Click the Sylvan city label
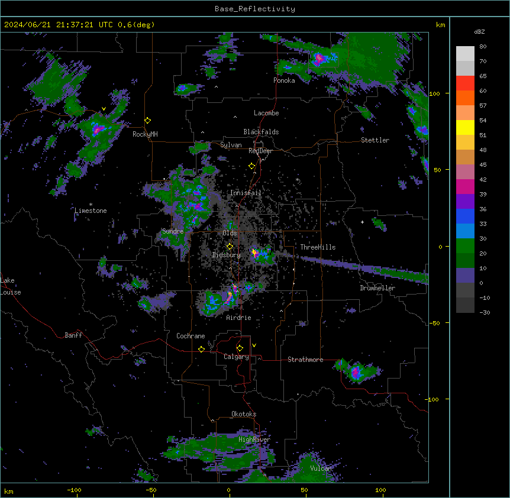 coord(231,145)
